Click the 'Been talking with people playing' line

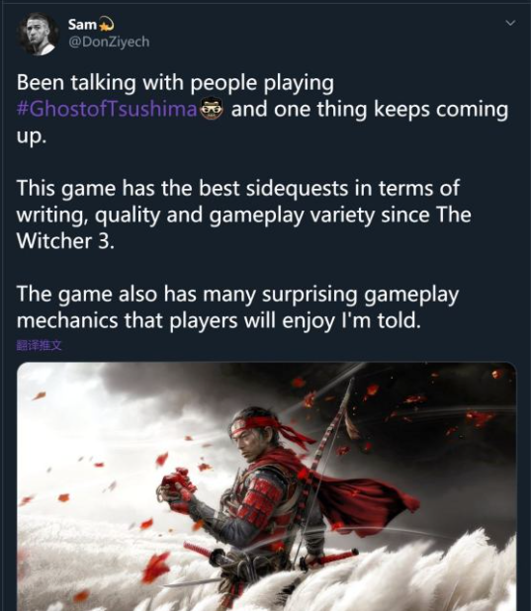pyautogui.click(x=175, y=83)
